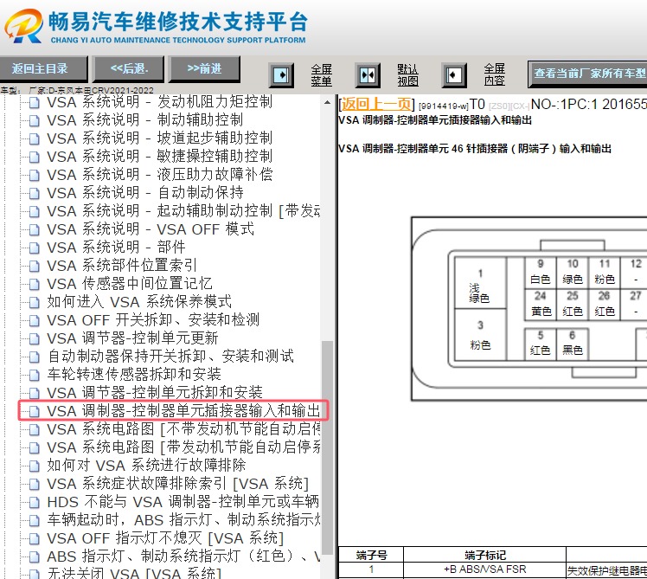Screen dimensions: 647x579
Task: Open 车辆起动时，ABS 指示灯 entry
Action: pos(183,520)
